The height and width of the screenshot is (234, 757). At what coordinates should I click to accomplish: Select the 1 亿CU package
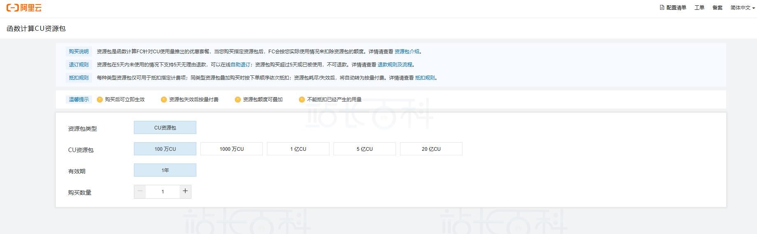tap(298, 149)
